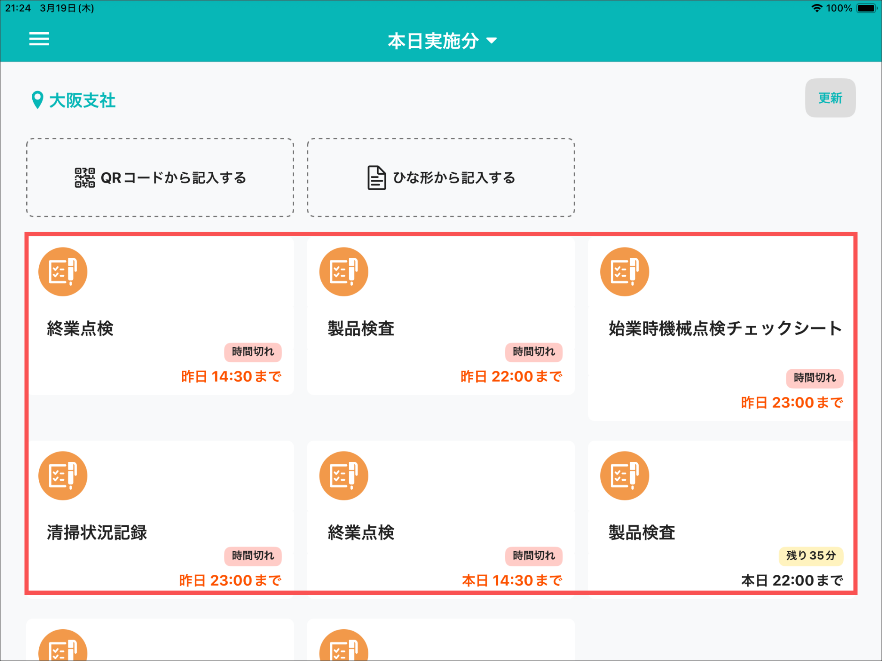This screenshot has width=882, height=661.
Task: Tap QRコードから記入する button
Action: pyautogui.click(x=160, y=177)
